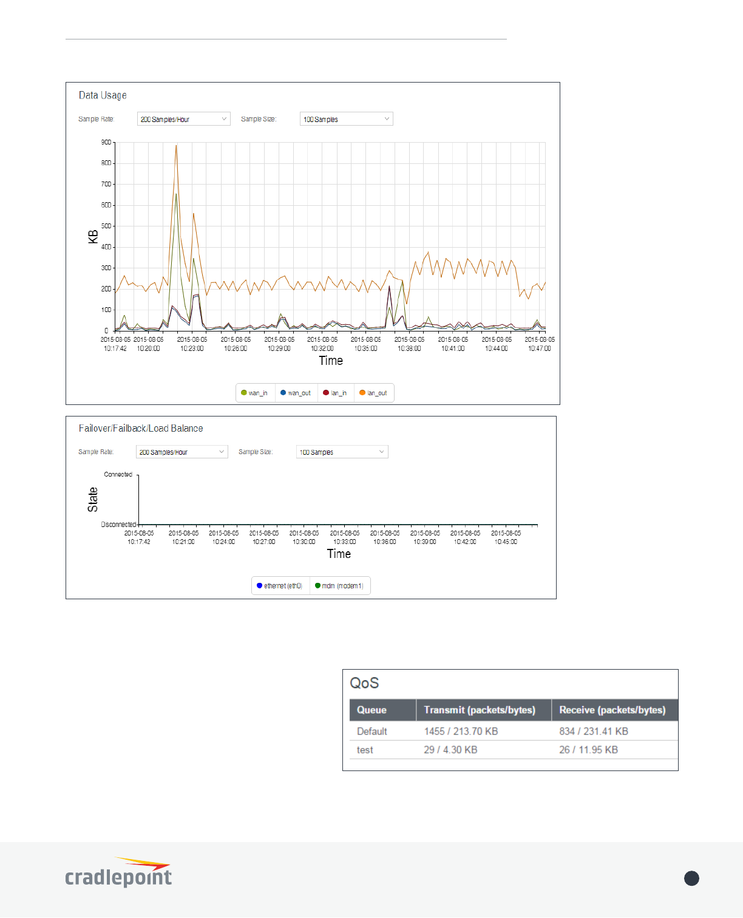Click the 10:23:00 time label on Data Usage chart
The image size is (743, 918).
(x=192, y=344)
